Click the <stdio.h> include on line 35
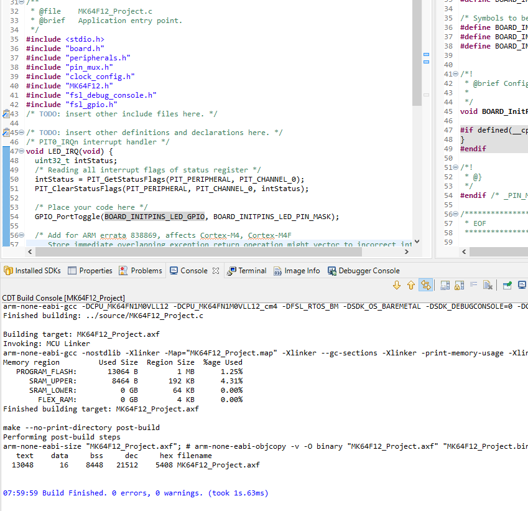528x511 pixels. tap(85, 39)
